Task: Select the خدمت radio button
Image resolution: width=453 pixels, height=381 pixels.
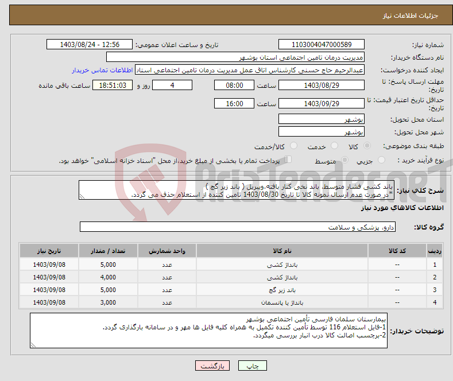Action: pos(334,146)
